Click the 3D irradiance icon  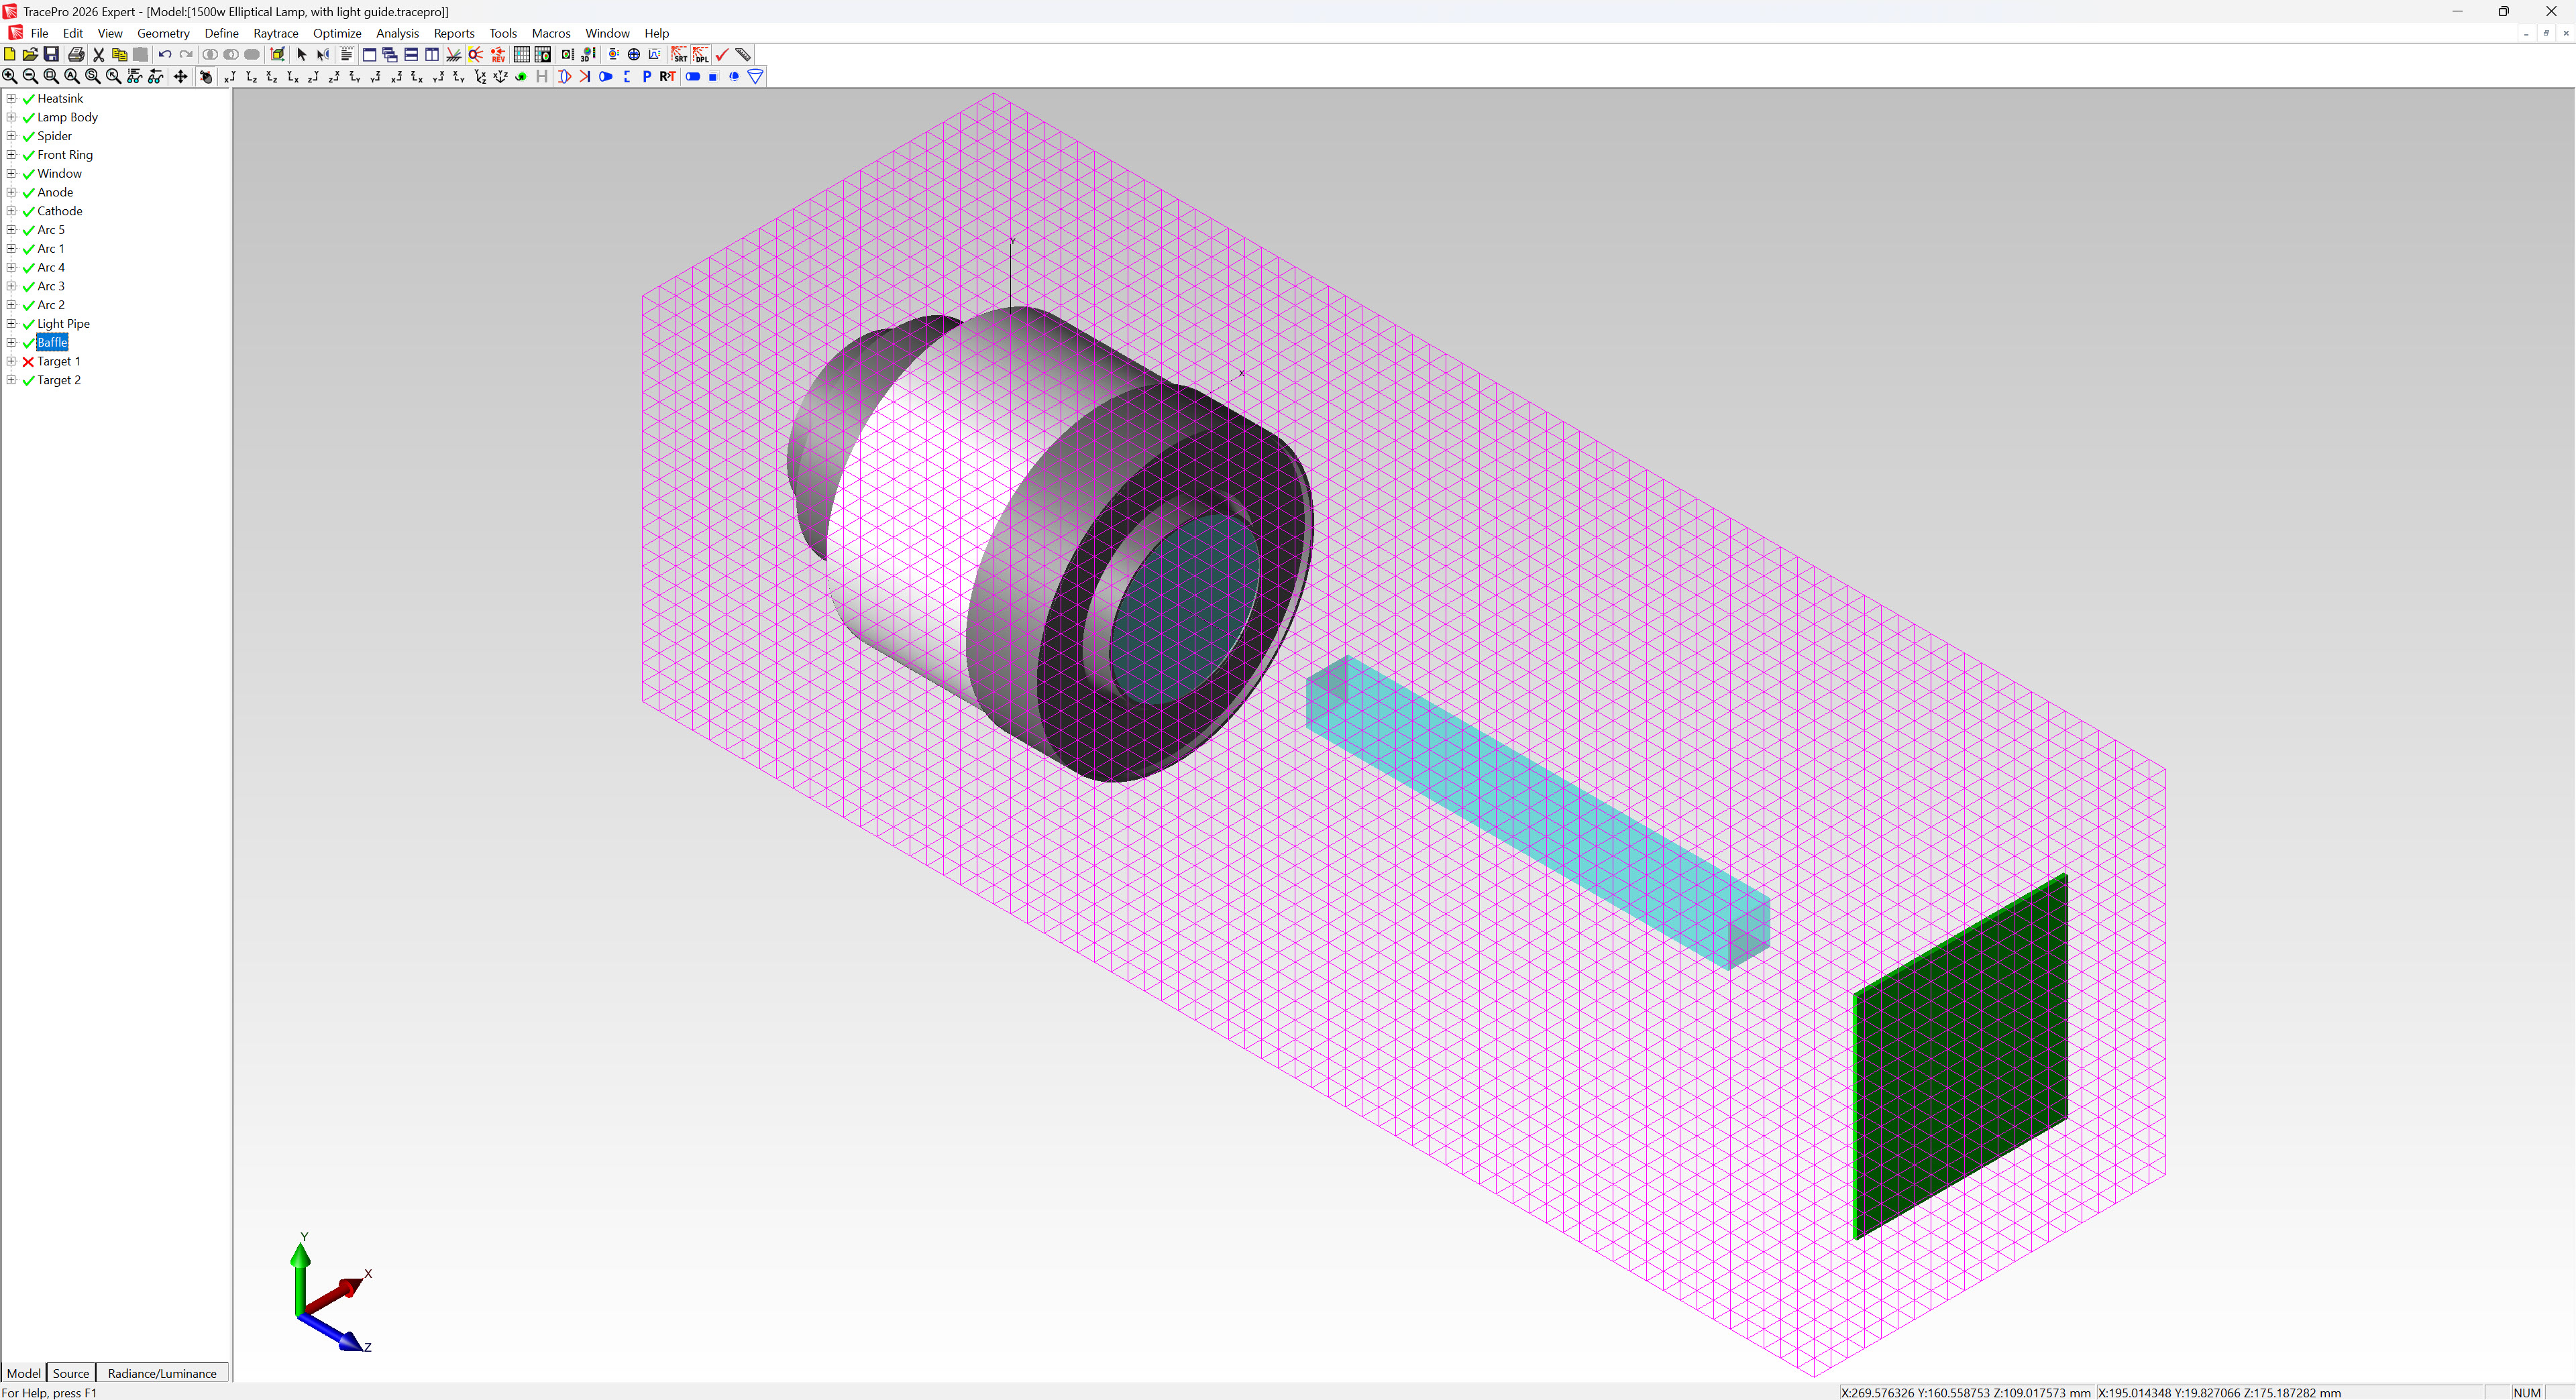point(587,54)
